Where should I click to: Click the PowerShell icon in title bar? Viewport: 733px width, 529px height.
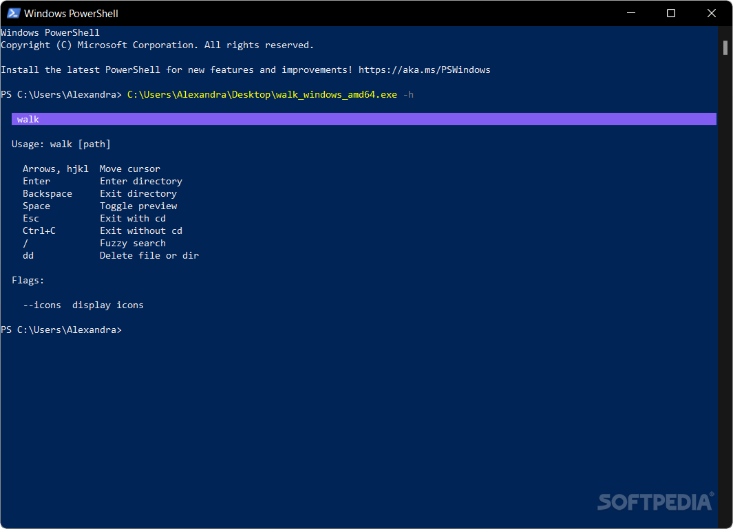tap(13, 13)
